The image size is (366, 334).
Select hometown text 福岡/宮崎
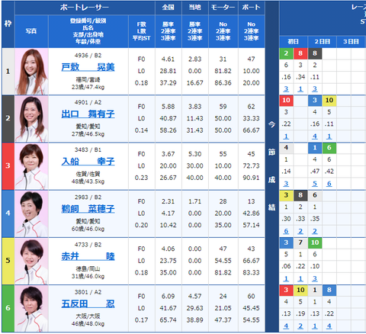point(88,80)
